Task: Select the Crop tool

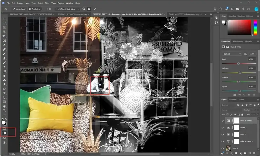Action: click(4, 36)
